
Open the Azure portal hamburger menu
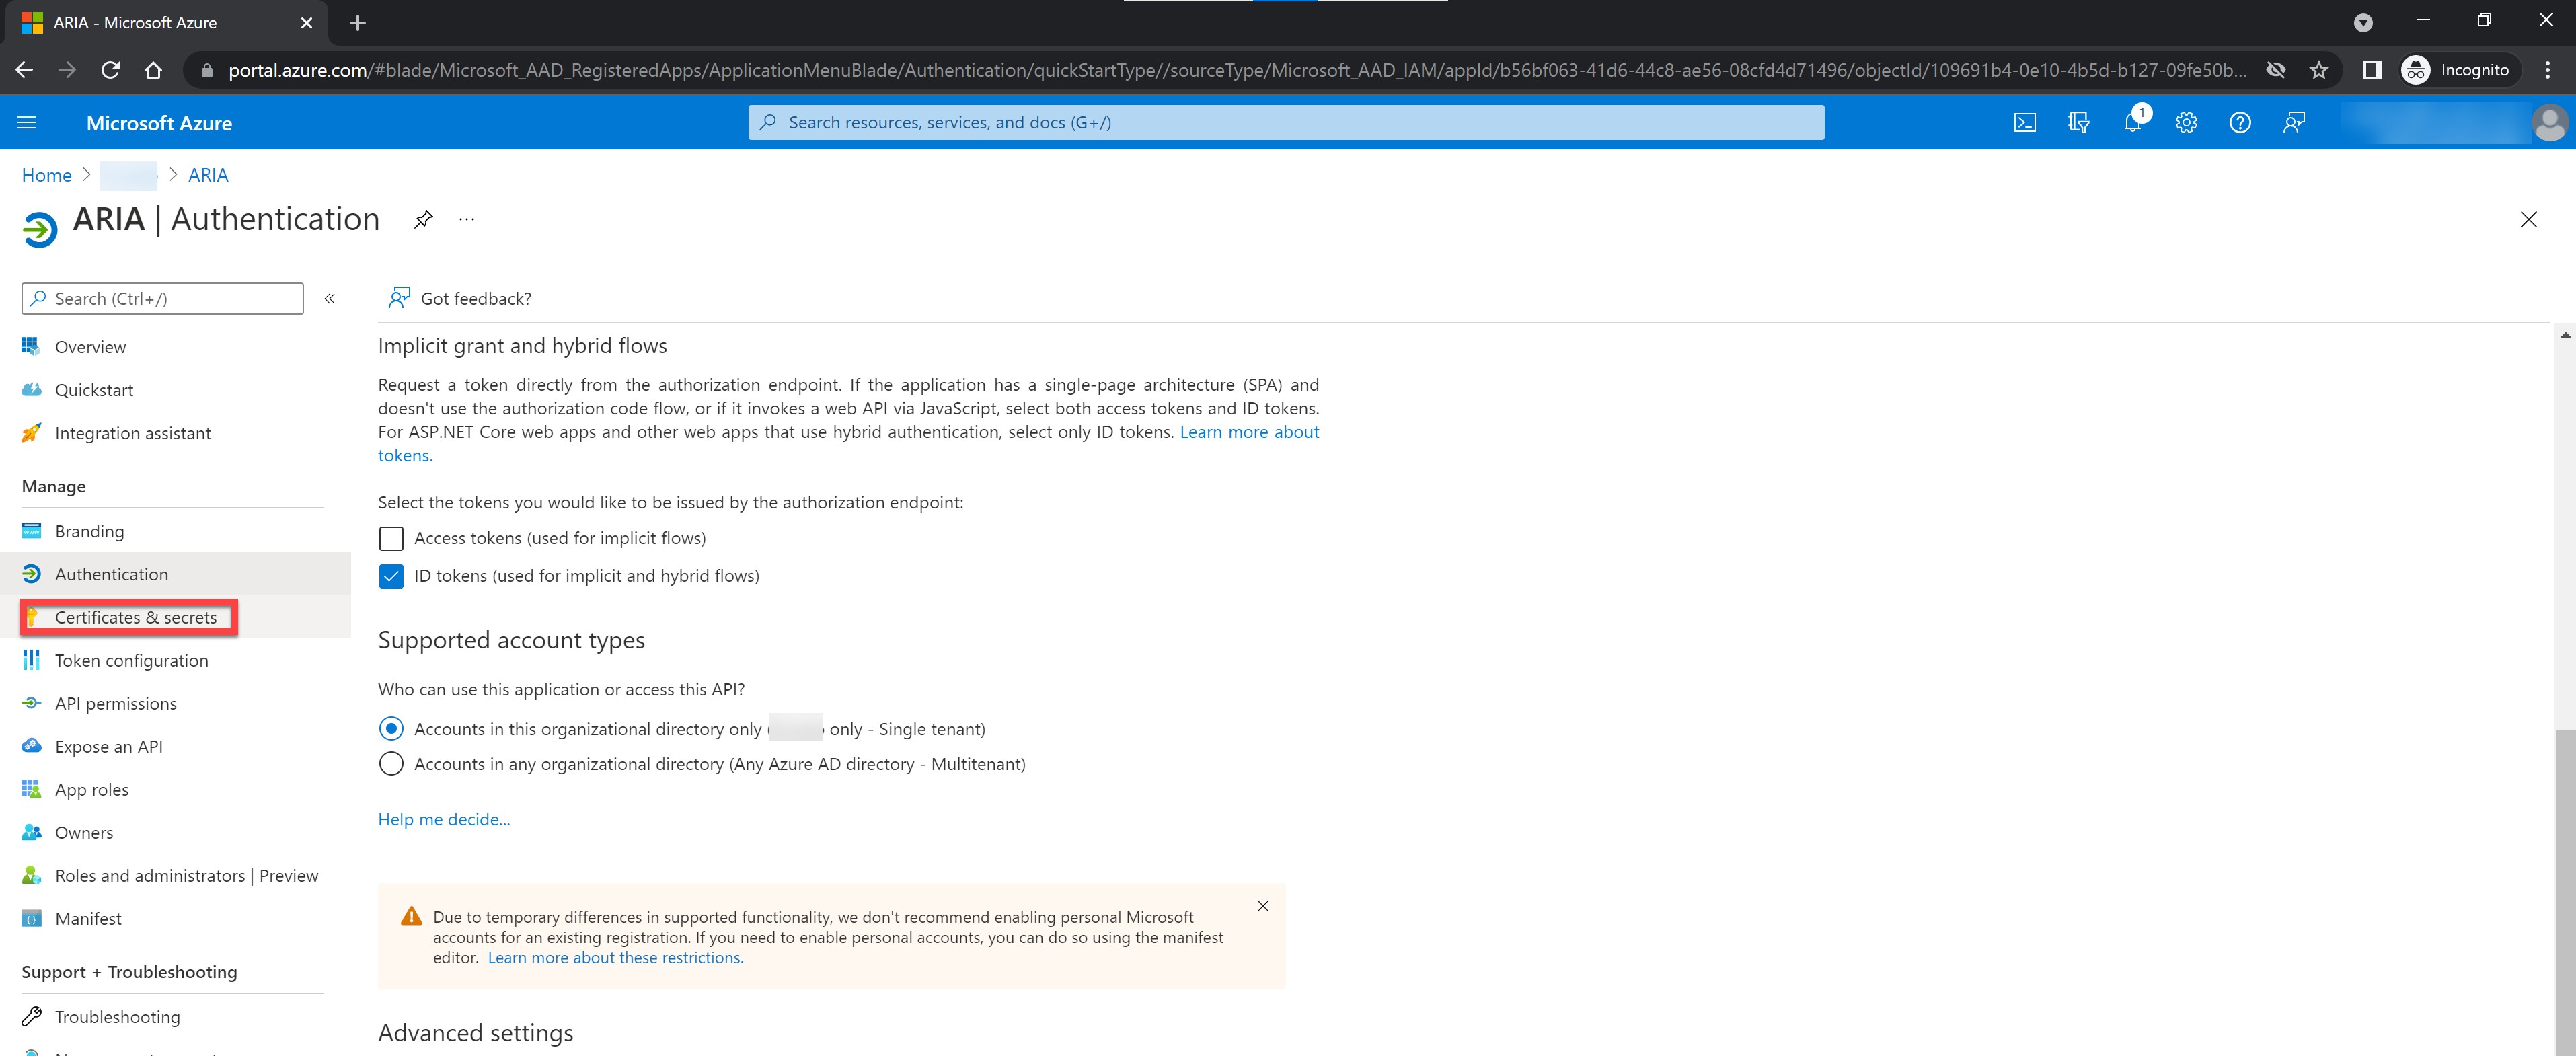(x=27, y=122)
